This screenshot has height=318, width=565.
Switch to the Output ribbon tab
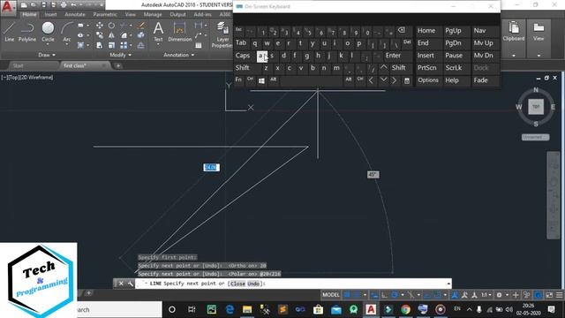point(177,14)
